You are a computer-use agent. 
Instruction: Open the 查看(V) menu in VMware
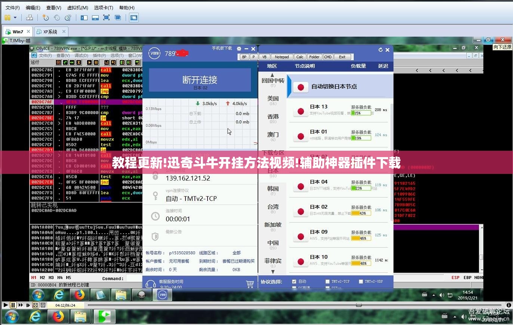click(x=53, y=7)
